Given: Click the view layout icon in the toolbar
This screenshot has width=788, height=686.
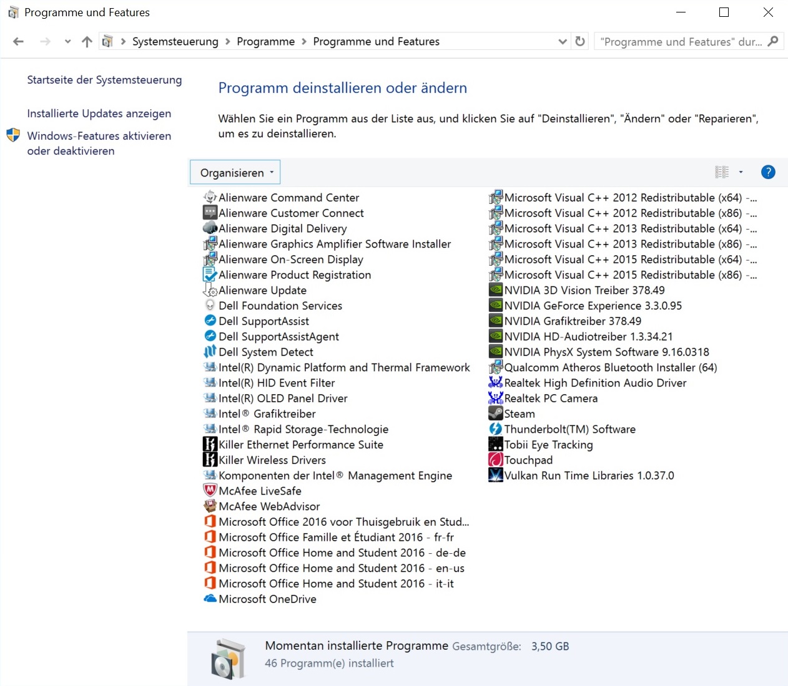Looking at the screenshot, I should pos(722,172).
